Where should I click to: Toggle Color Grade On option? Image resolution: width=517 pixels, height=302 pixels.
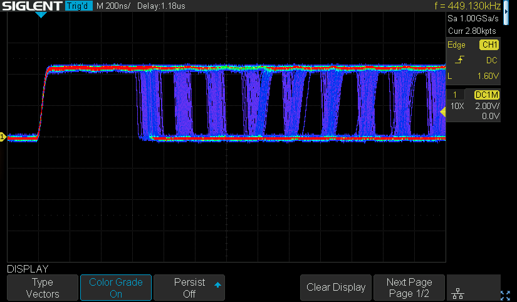click(116, 288)
